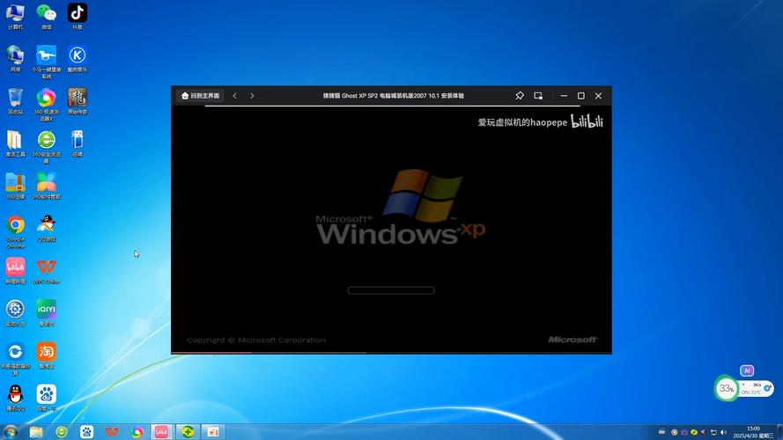Open the iQIYI desktop icon

pos(47,313)
